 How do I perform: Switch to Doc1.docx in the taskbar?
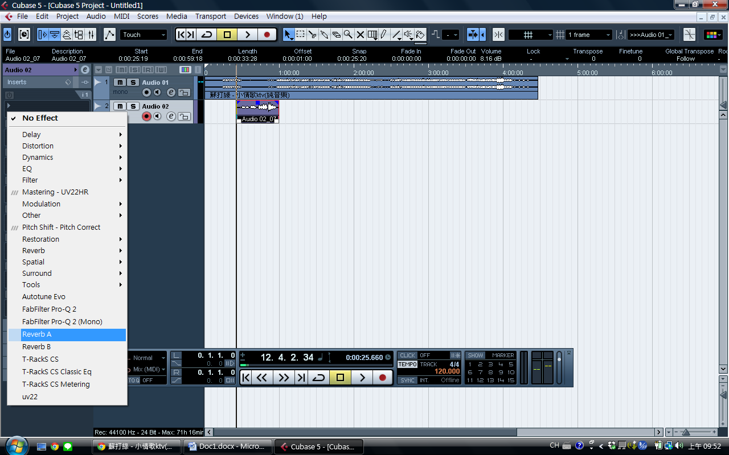tap(227, 446)
